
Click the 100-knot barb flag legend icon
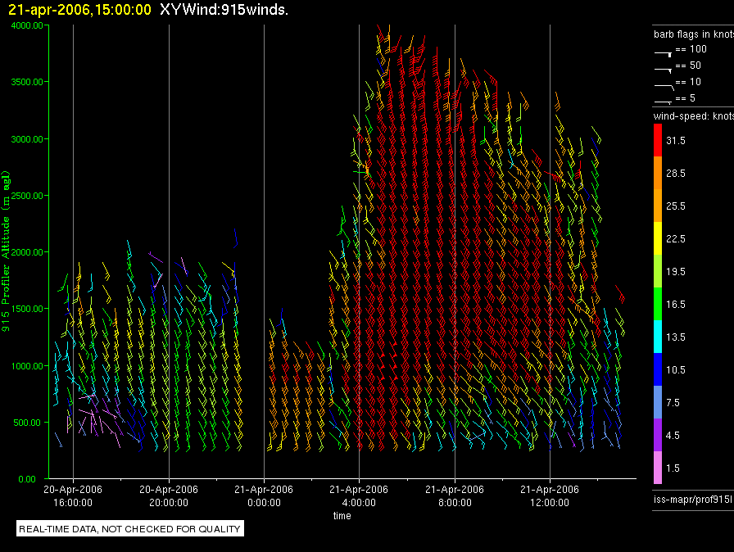[x=663, y=51]
